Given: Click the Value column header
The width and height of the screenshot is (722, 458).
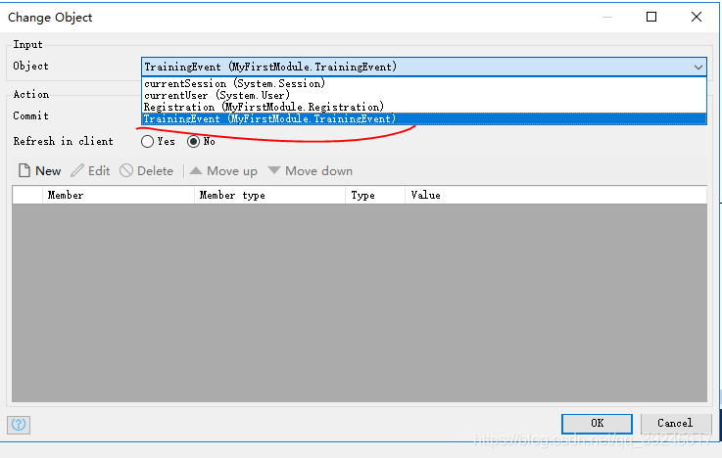Looking at the screenshot, I should (x=425, y=196).
